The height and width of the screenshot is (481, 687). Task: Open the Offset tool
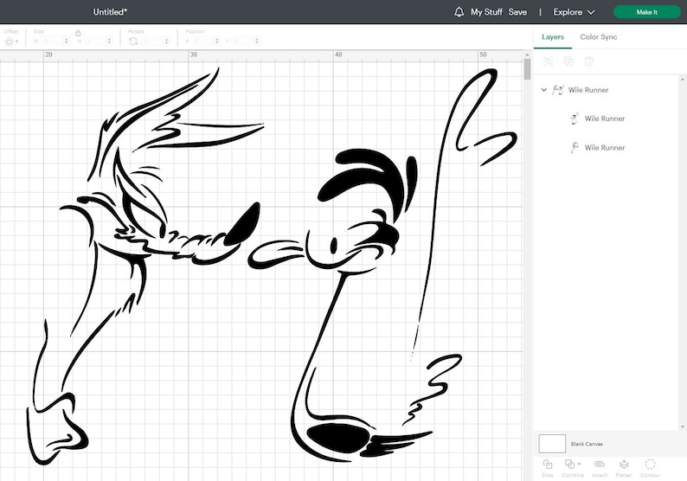pos(11,42)
